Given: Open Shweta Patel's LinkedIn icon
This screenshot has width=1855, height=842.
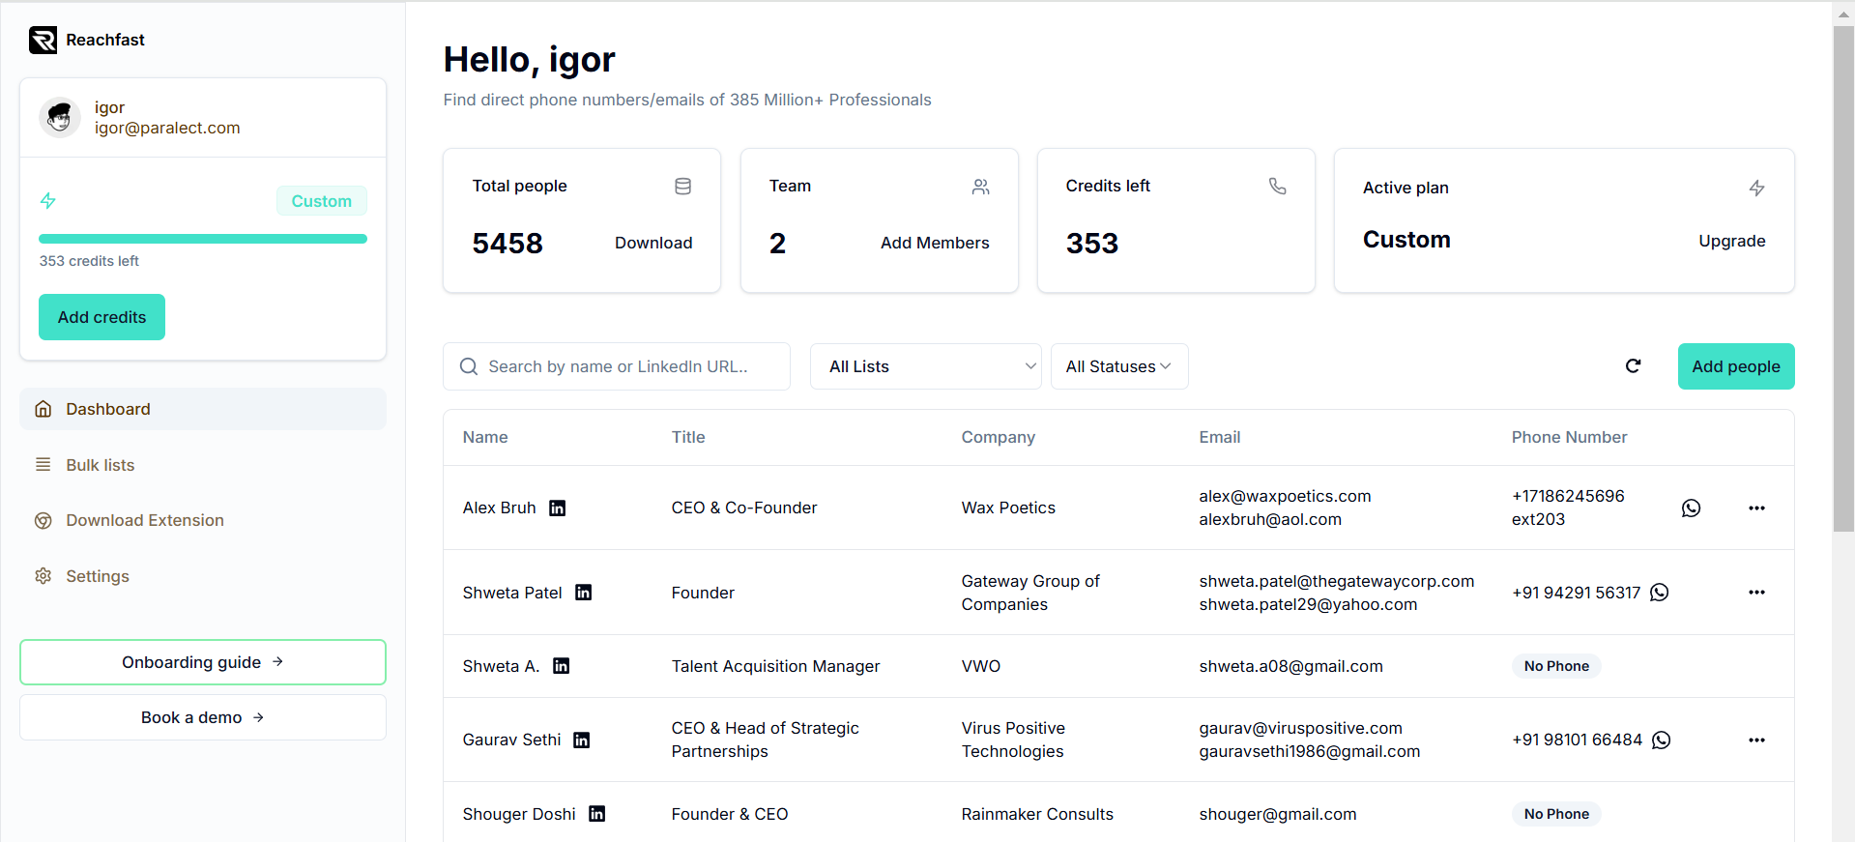Looking at the screenshot, I should (x=584, y=593).
